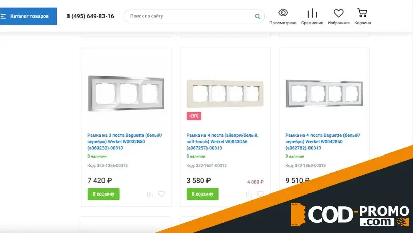Add 3-post Baguette frame to comparison

click(150, 194)
